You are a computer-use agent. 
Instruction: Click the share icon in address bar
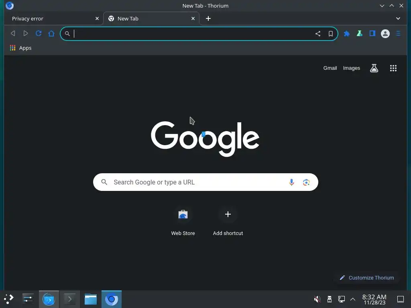(318, 34)
